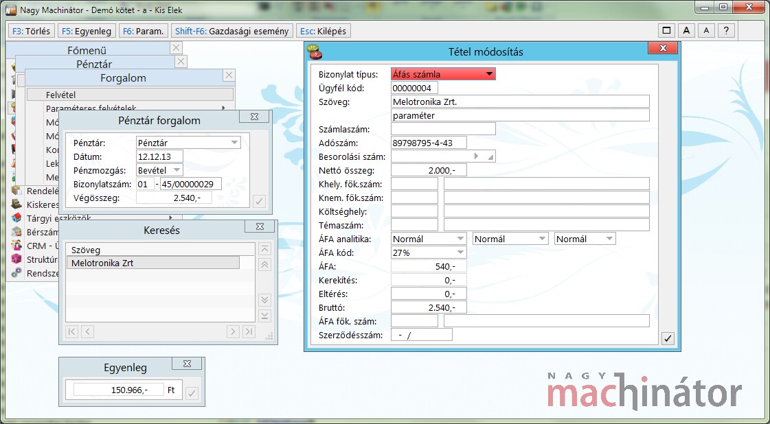The image size is (770, 424).
Task: Click the smaller letter A font icon
Action: click(706, 31)
